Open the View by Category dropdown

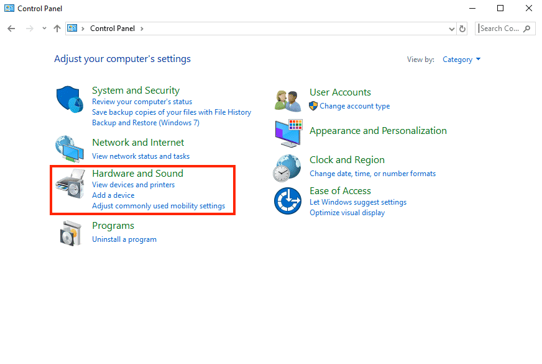[x=461, y=60]
